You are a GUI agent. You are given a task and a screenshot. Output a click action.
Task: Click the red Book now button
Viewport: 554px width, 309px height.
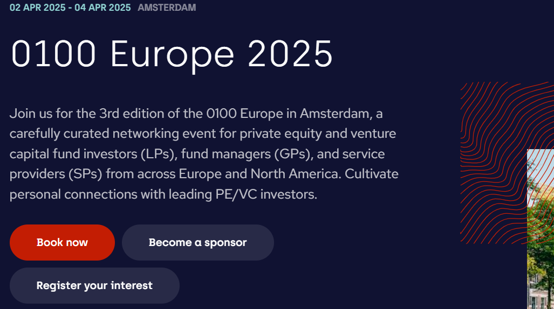62,243
